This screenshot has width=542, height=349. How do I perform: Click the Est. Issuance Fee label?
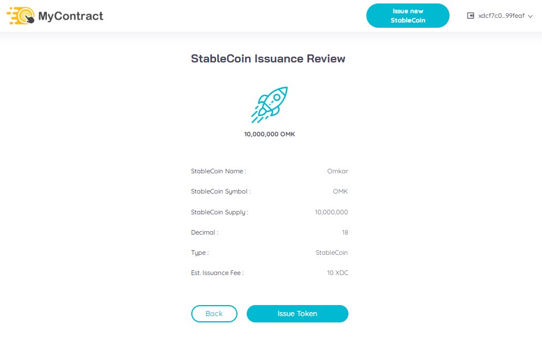pyautogui.click(x=217, y=273)
